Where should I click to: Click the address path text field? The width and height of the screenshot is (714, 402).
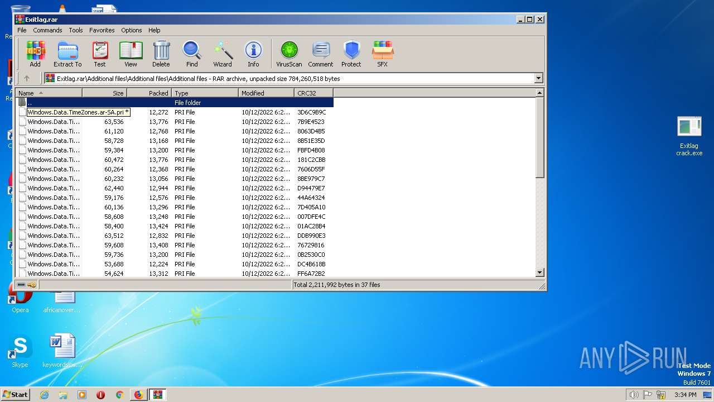click(289, 79)
